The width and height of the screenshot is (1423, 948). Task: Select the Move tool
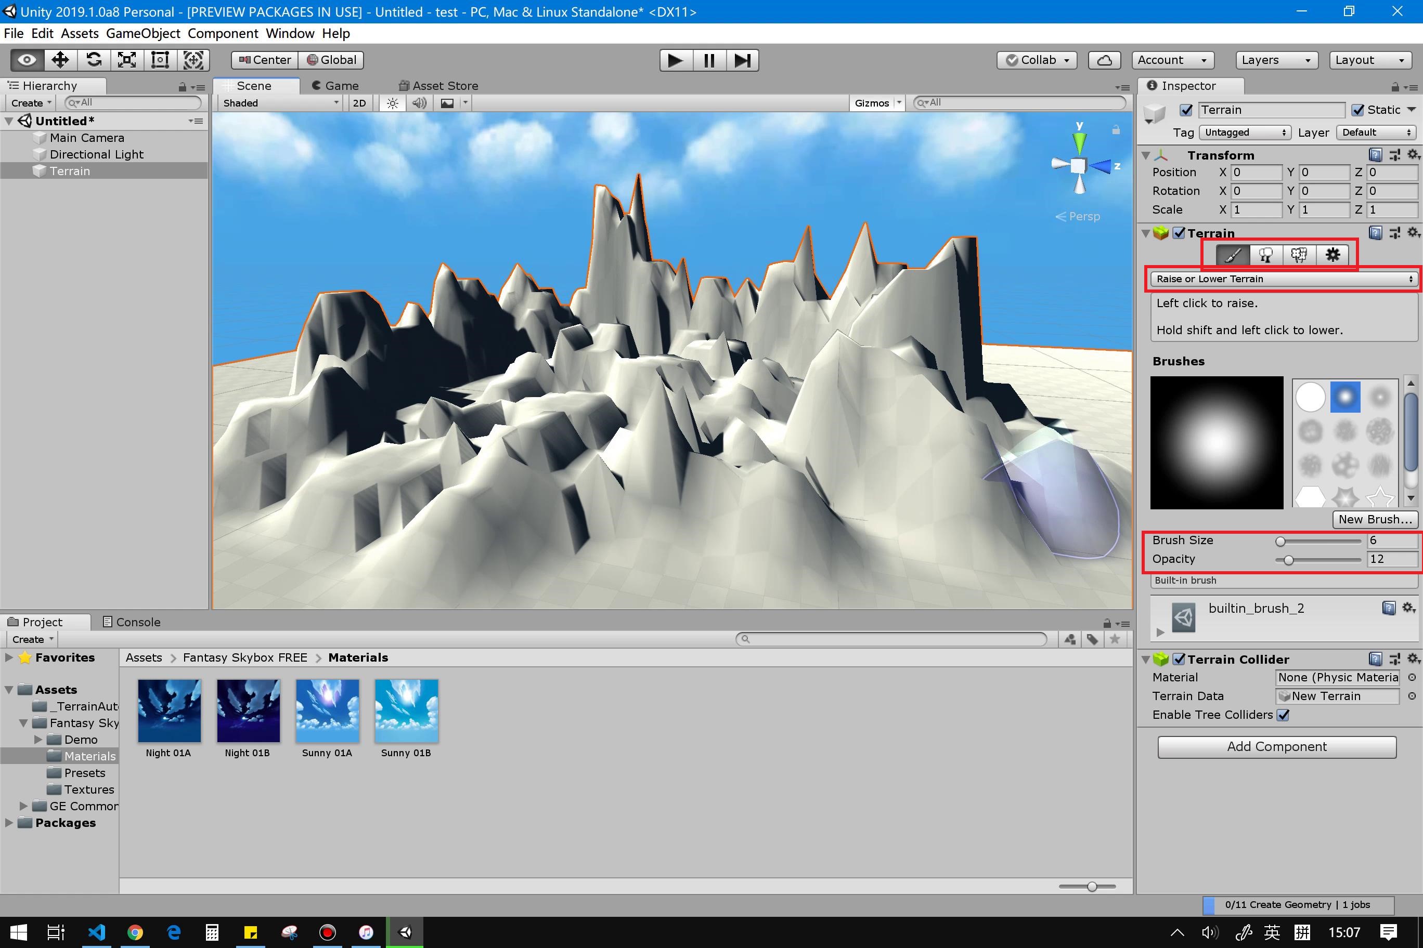point(60,60)
